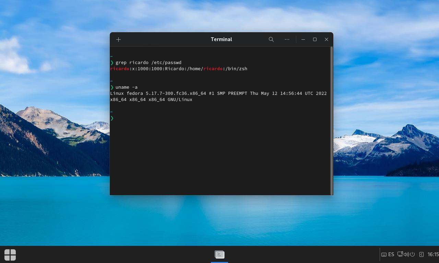Click the 'Linux fedora 5.17.7-300.fc36.x86_64' output line
This screenshot has width=439, height=263.
(x=218, y=93)
